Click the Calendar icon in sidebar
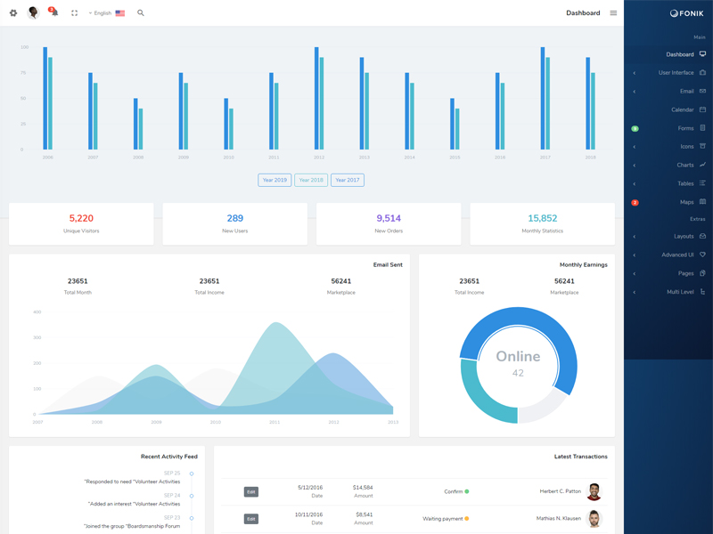 (x=702, y=109)
